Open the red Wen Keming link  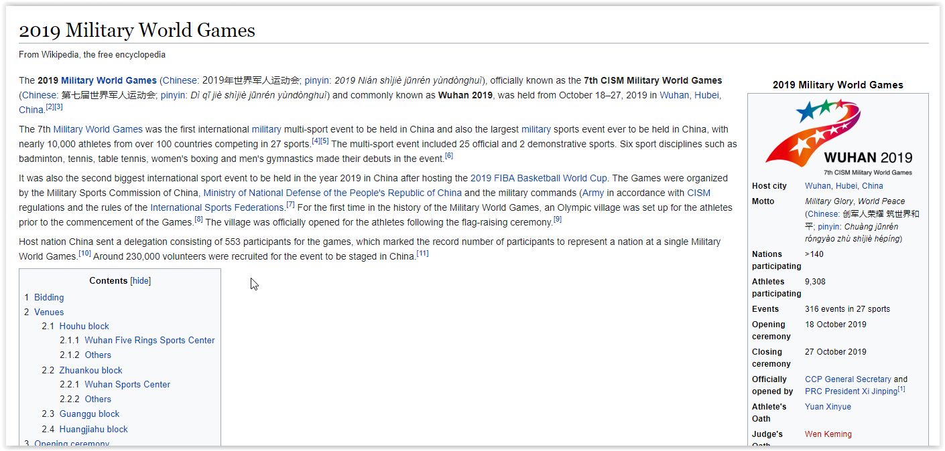coord(828,434)
